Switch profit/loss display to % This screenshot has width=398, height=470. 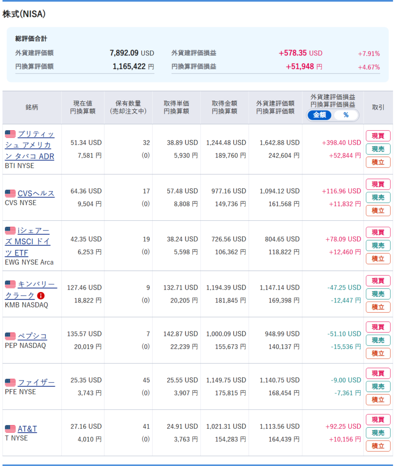click(346, 115)
